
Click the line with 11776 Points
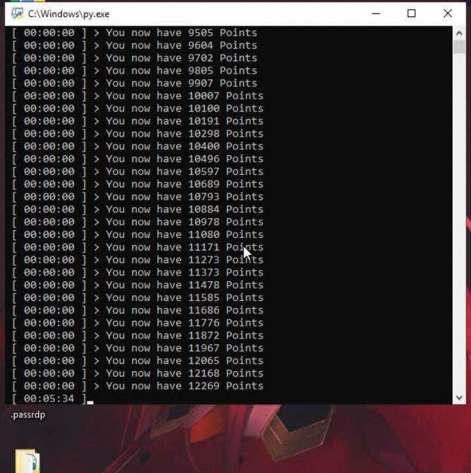coord(137,323)
